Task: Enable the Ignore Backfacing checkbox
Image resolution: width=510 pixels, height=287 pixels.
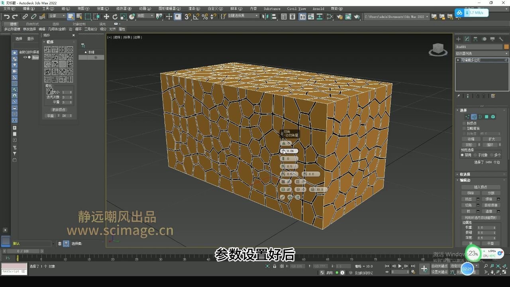Action: click(464, 128)
